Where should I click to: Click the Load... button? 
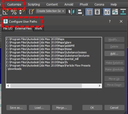coord(40,108)
